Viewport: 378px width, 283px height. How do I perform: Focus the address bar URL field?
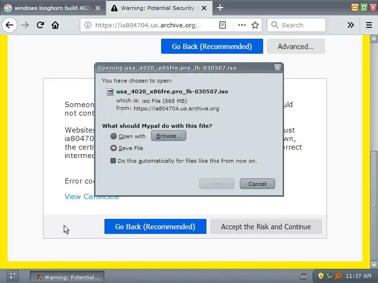coord(148,25)
